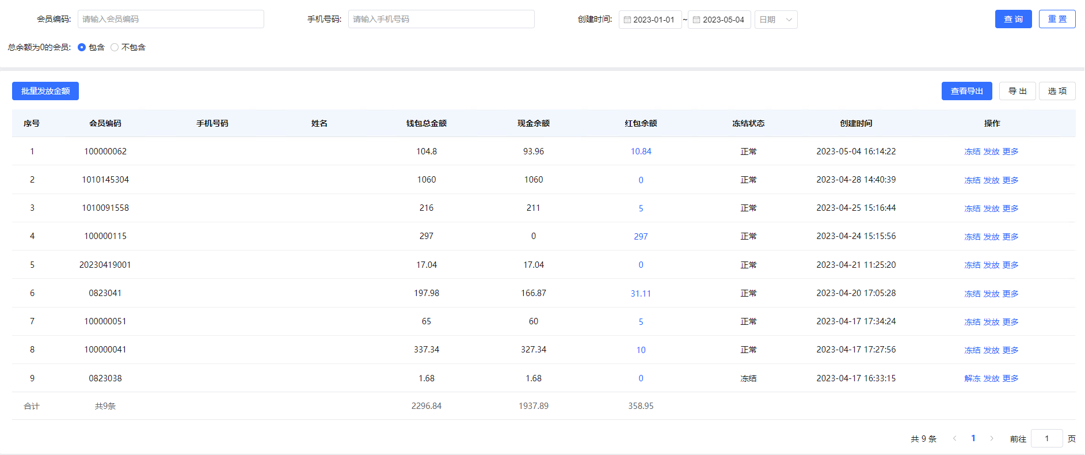Click the 查询 search button
This screenshot has width=1085, height=455.
(1013, 19)
